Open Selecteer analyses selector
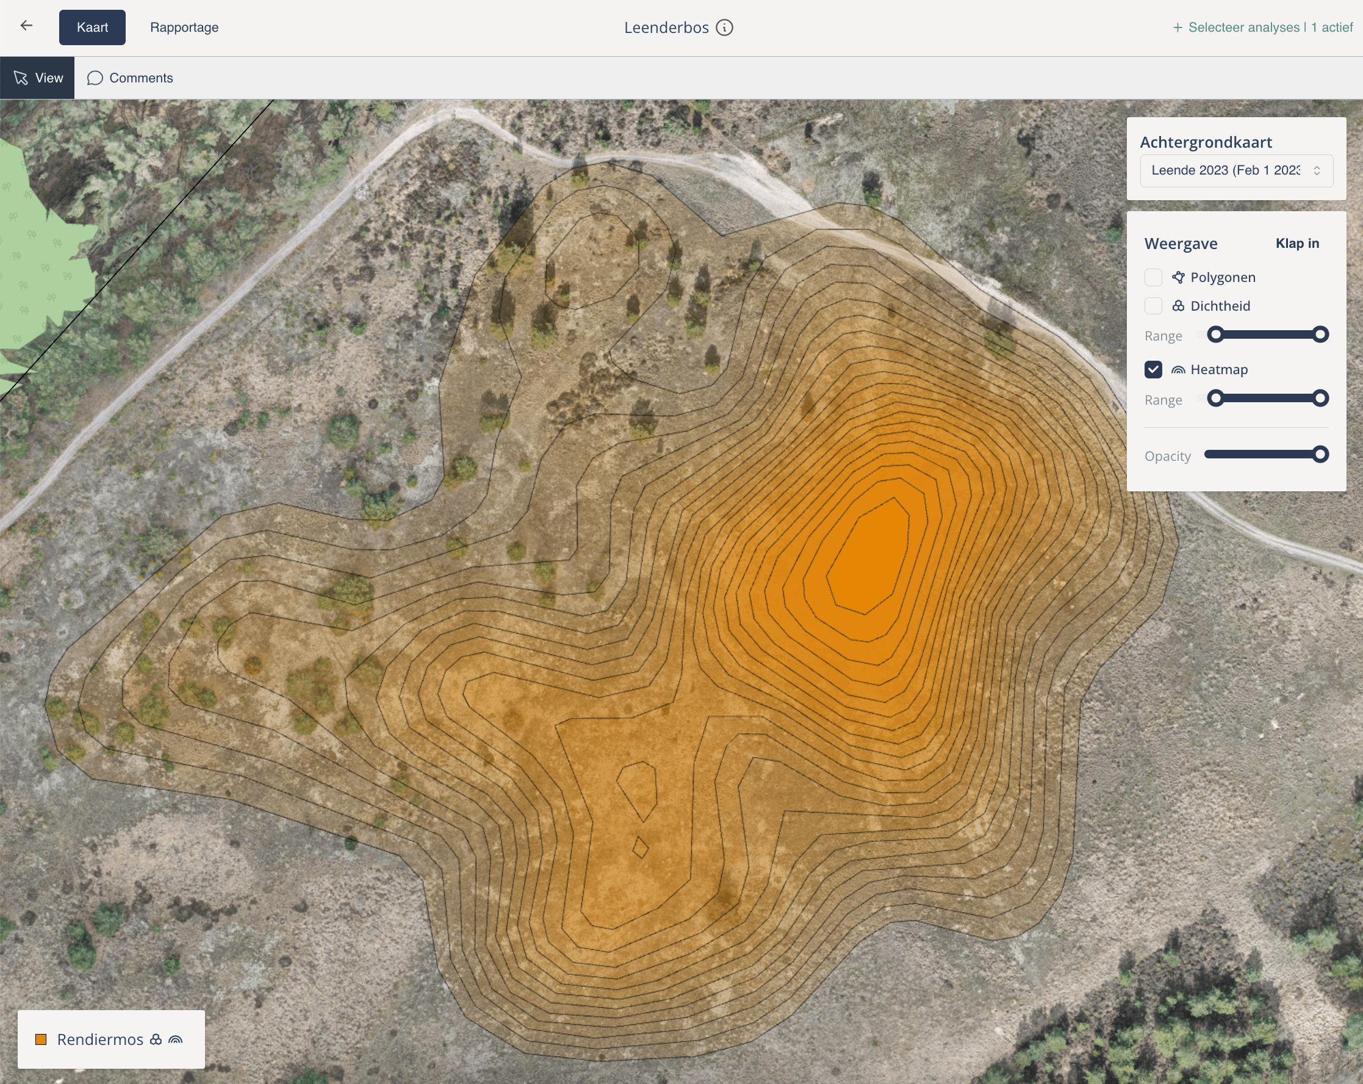Image resolution: width=1363 pixels, height=1084 pixels. (x=1262, y=27)
